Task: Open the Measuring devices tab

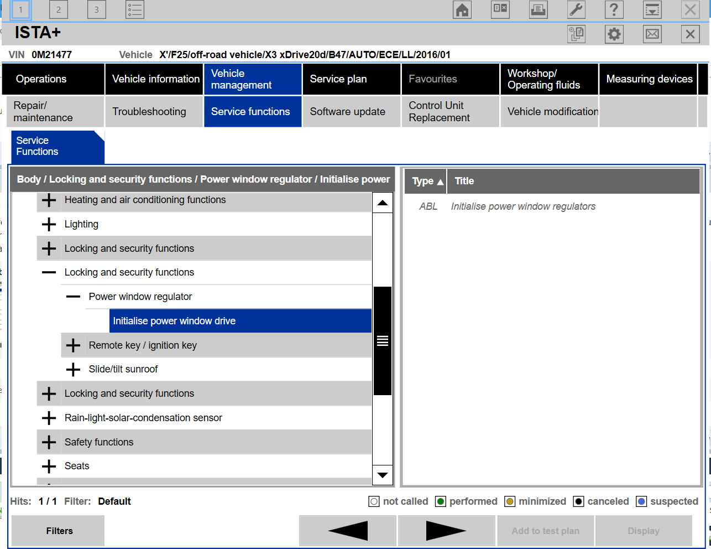Action: (648, 79)
